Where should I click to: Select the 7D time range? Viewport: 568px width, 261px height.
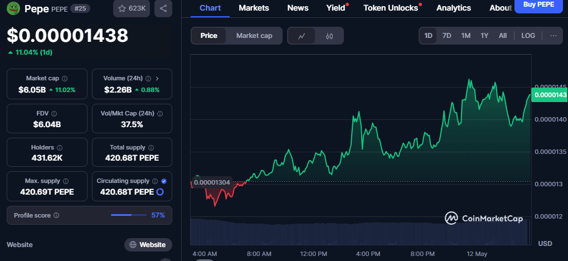pos(446,36)
